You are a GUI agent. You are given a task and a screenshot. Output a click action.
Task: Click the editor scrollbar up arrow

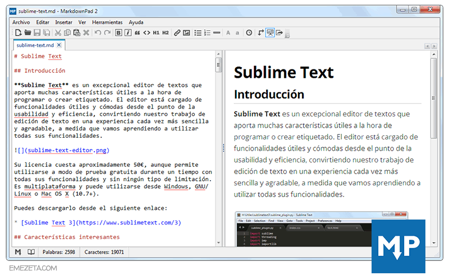pos(218,54)
